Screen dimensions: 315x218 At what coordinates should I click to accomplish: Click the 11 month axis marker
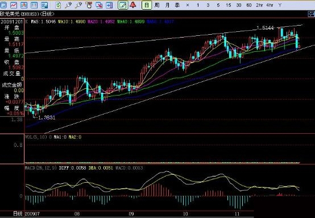coord(237,213)
